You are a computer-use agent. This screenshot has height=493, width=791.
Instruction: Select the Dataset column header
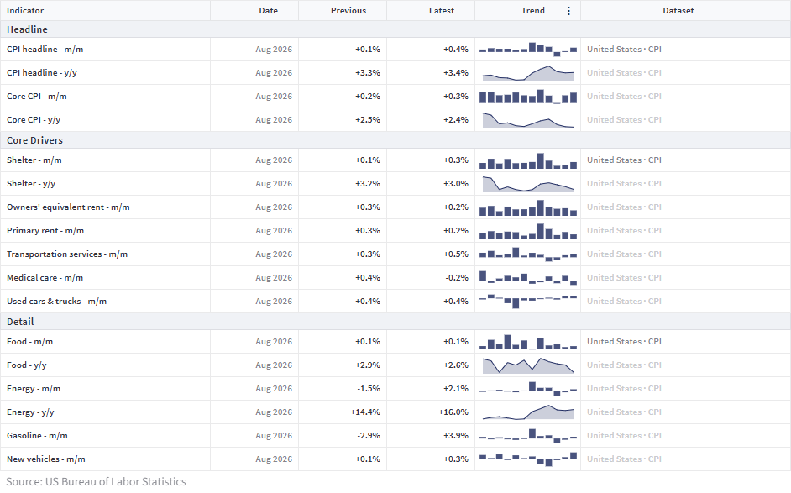tap(678, 11)
